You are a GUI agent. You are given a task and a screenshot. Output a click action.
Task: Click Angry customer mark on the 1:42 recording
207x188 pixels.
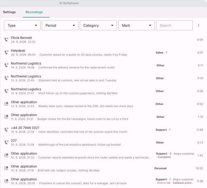coord(184,154)
